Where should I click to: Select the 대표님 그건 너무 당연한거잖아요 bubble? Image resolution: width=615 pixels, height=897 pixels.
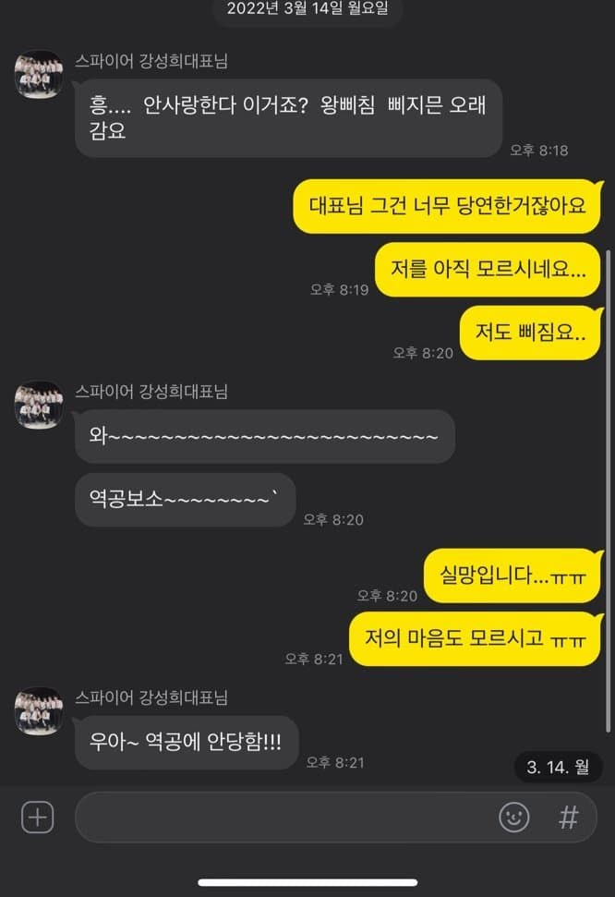pyautogui.click(x=447, y=206)
